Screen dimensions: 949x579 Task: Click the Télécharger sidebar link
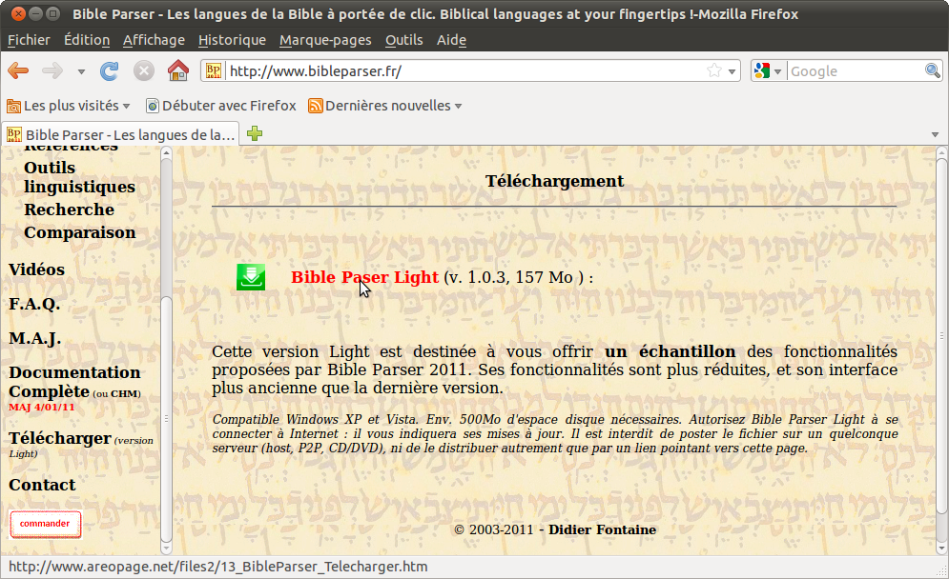60,438
